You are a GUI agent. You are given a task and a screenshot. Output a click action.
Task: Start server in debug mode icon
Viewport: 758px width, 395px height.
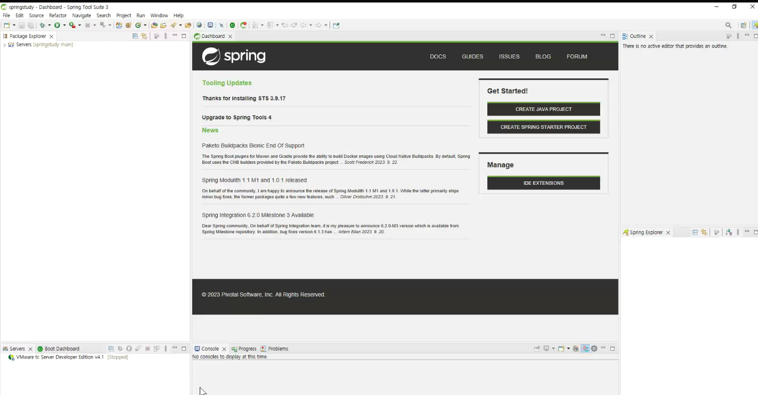pyautogui.click(x=120, y=349)
